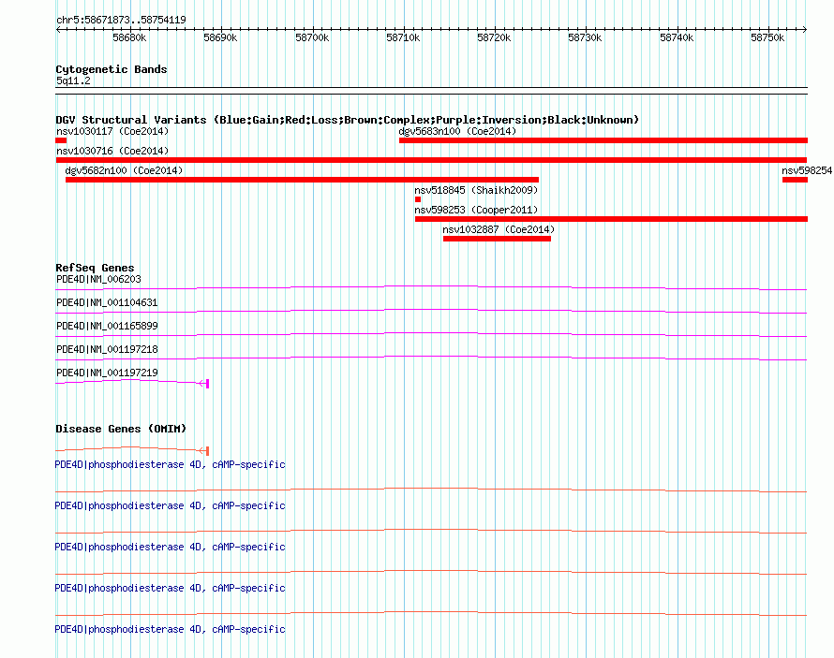Viewport: 834px width, 658px height.
Task: Click the DGV Structural Variants track title
Action: [347, 120]
